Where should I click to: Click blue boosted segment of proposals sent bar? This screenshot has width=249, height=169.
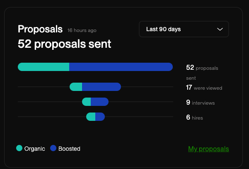[121, 67]
